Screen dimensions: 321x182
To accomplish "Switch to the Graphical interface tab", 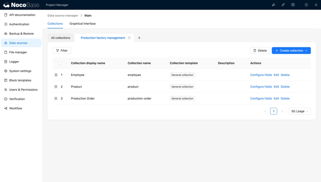I will coord(83,24).
